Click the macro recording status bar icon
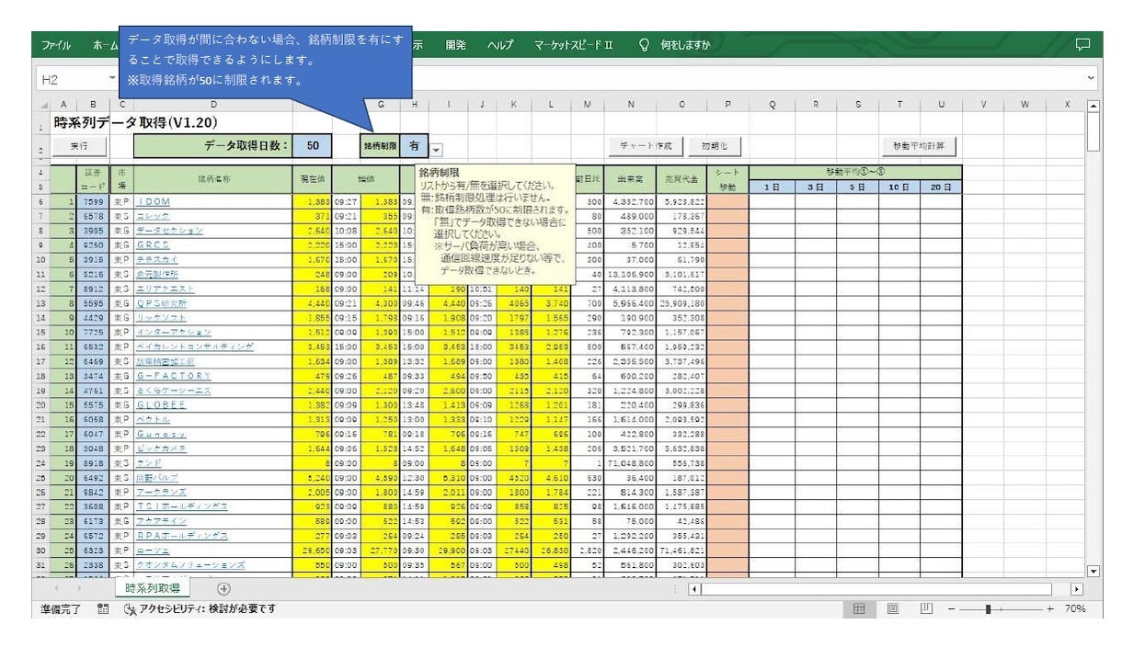Screen dimensions: 1122x647 pos(104,608)
